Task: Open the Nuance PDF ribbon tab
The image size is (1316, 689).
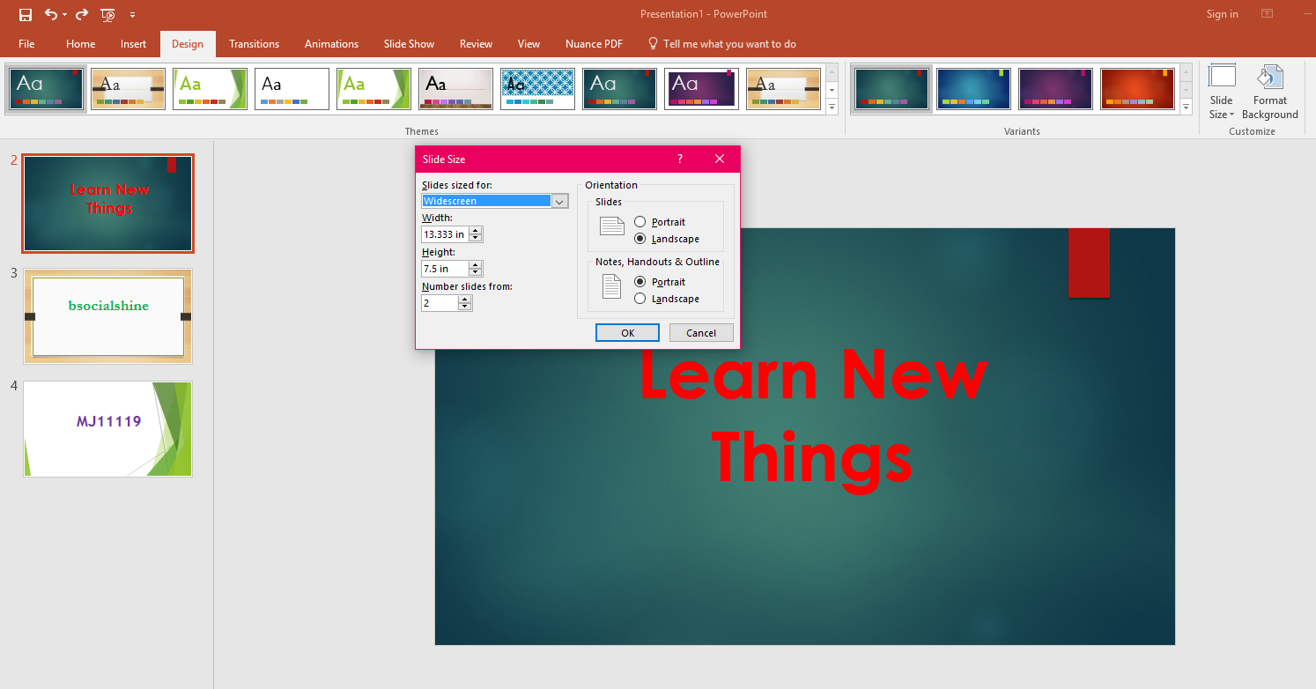Action: pyautogui.click(x=594, y=43)
